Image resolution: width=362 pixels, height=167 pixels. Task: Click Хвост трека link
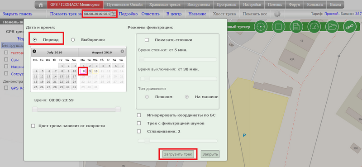click(224, 14)
